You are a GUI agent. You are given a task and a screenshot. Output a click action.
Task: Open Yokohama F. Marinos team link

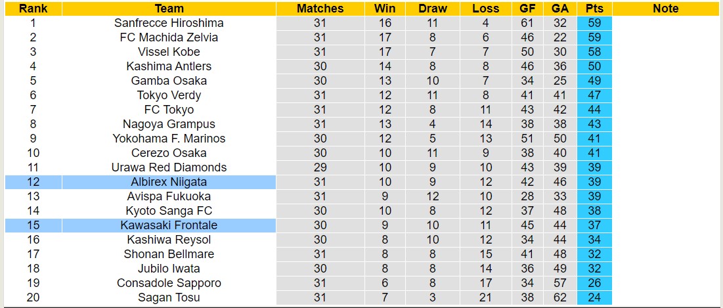(169, 139)
